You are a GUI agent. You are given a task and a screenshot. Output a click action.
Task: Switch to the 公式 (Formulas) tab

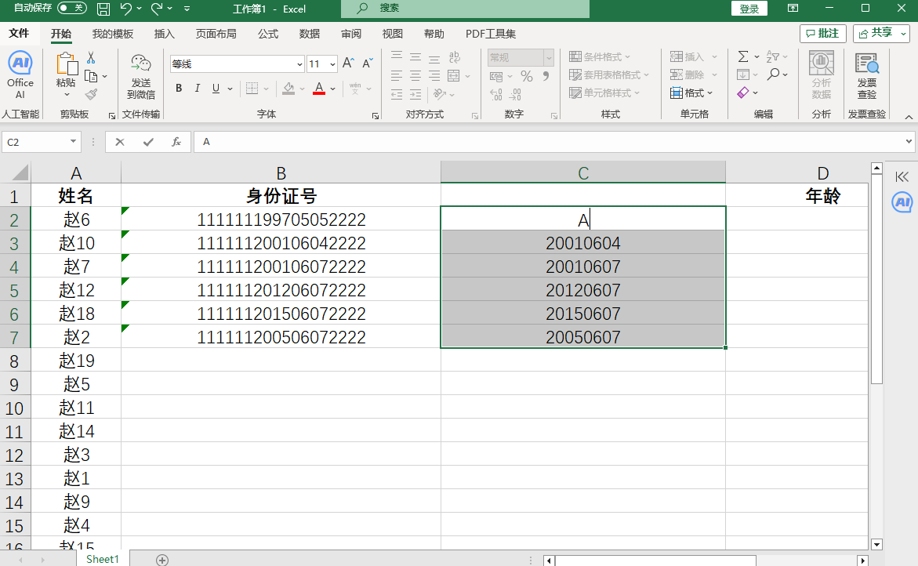(x=267, y=34)
